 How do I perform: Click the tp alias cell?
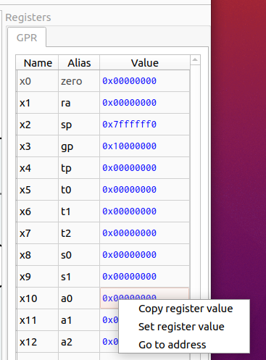[x=79, y=168]
